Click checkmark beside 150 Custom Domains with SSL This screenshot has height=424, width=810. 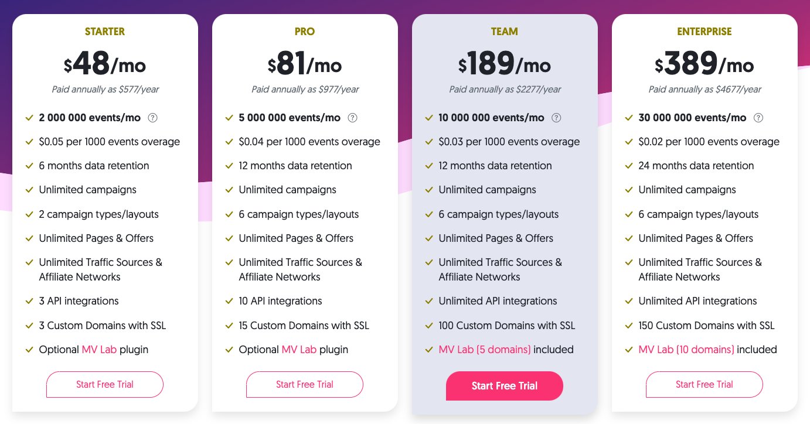pyautogui.click(x=629, y=326)
